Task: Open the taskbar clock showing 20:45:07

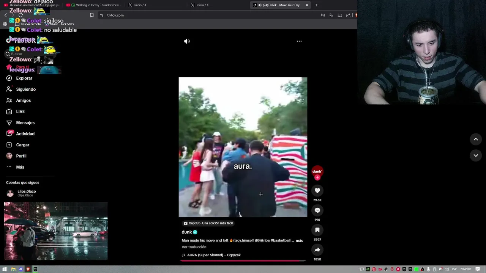Action: (466, 269)
